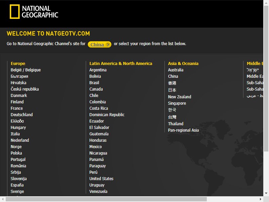Click the scroll right arrow
Screen dimensions: 269x202
(260, 199)
